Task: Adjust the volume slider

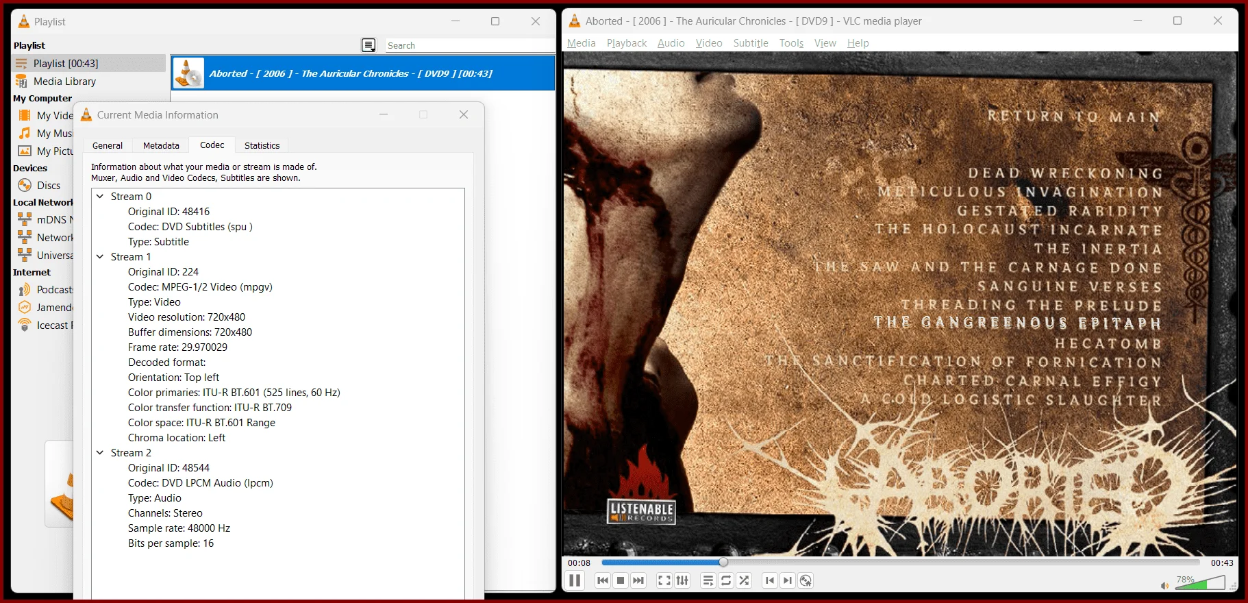Action: click(1201, 582)
